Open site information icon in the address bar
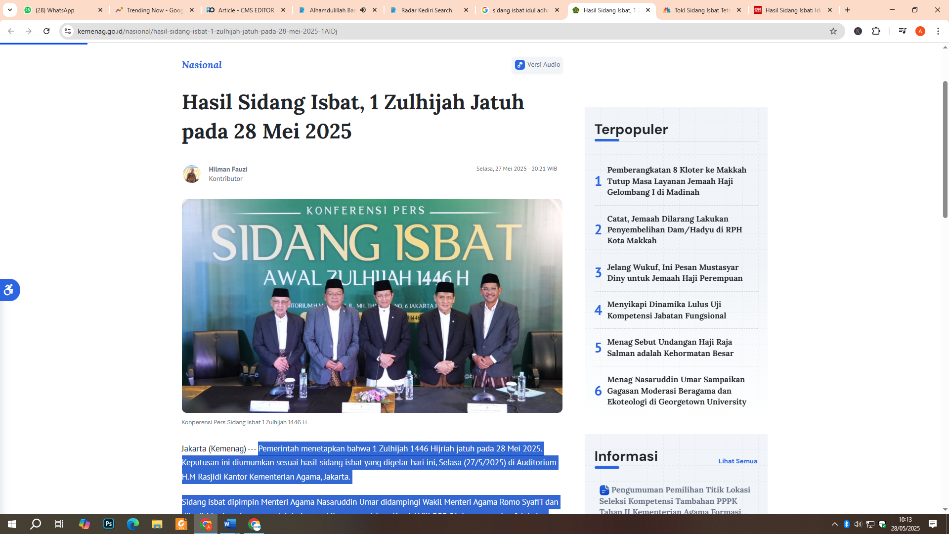Viewport: 949px width, 534px height. (67, 31)
